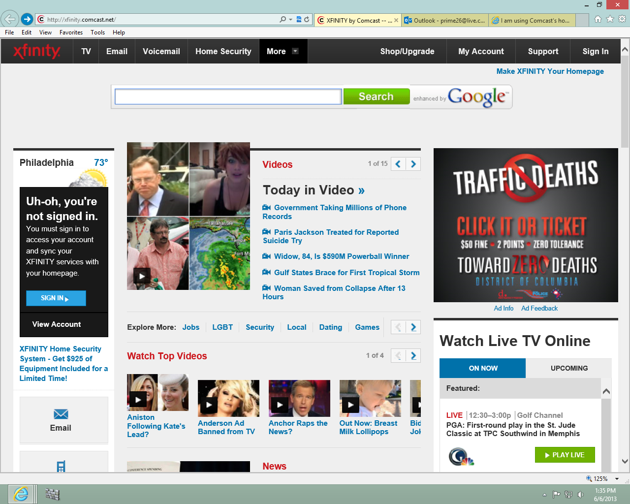Screen dimensions: 630x504
Task: Open the zoom level dropdown arrow
Action: pos(617,479)
